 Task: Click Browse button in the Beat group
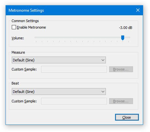click(121, 101)
